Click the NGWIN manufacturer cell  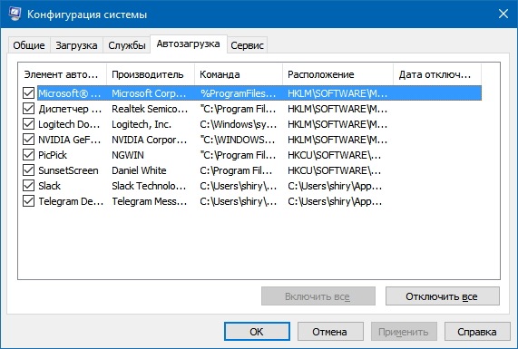click(128, 155)
